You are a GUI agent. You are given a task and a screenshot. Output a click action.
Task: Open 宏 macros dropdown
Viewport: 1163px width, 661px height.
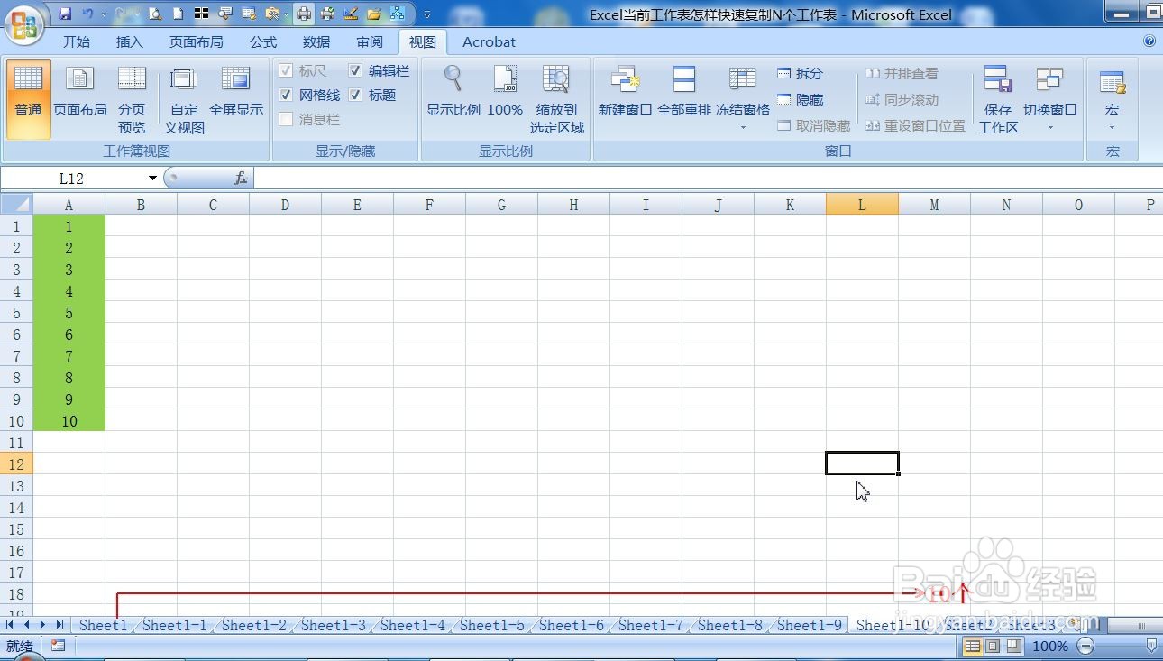(1113, 99)
